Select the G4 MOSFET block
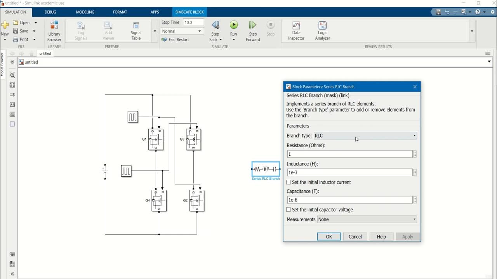The image size is (497, 279). [159, 200]
